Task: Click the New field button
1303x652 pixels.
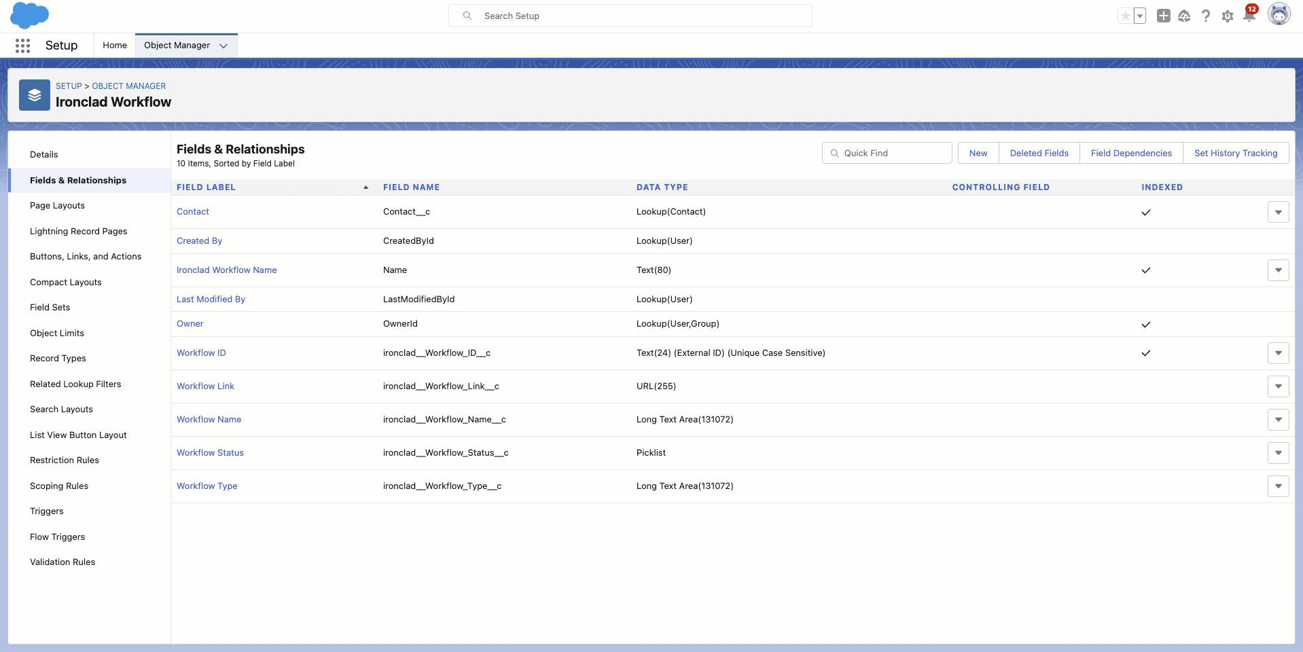Action: 978,153
